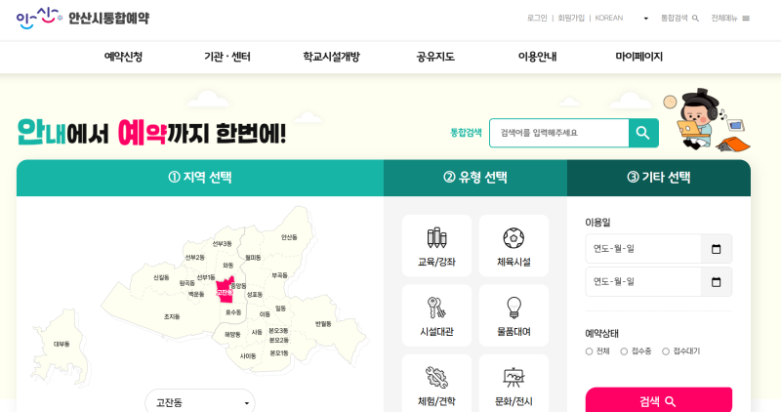Open the 학교시설개방 menu
Screen dimensions: 781x412
(331, 57)
